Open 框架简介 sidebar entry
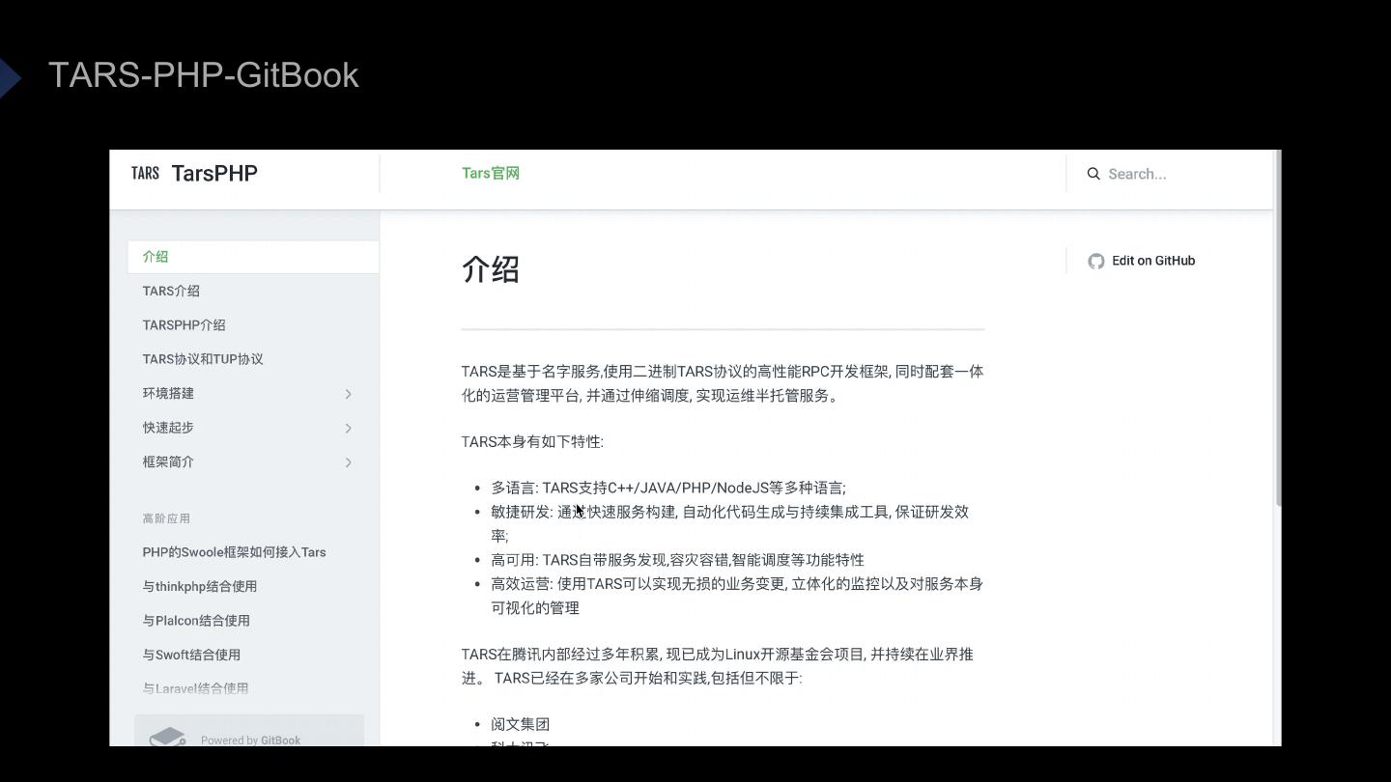 click(168, 461)
